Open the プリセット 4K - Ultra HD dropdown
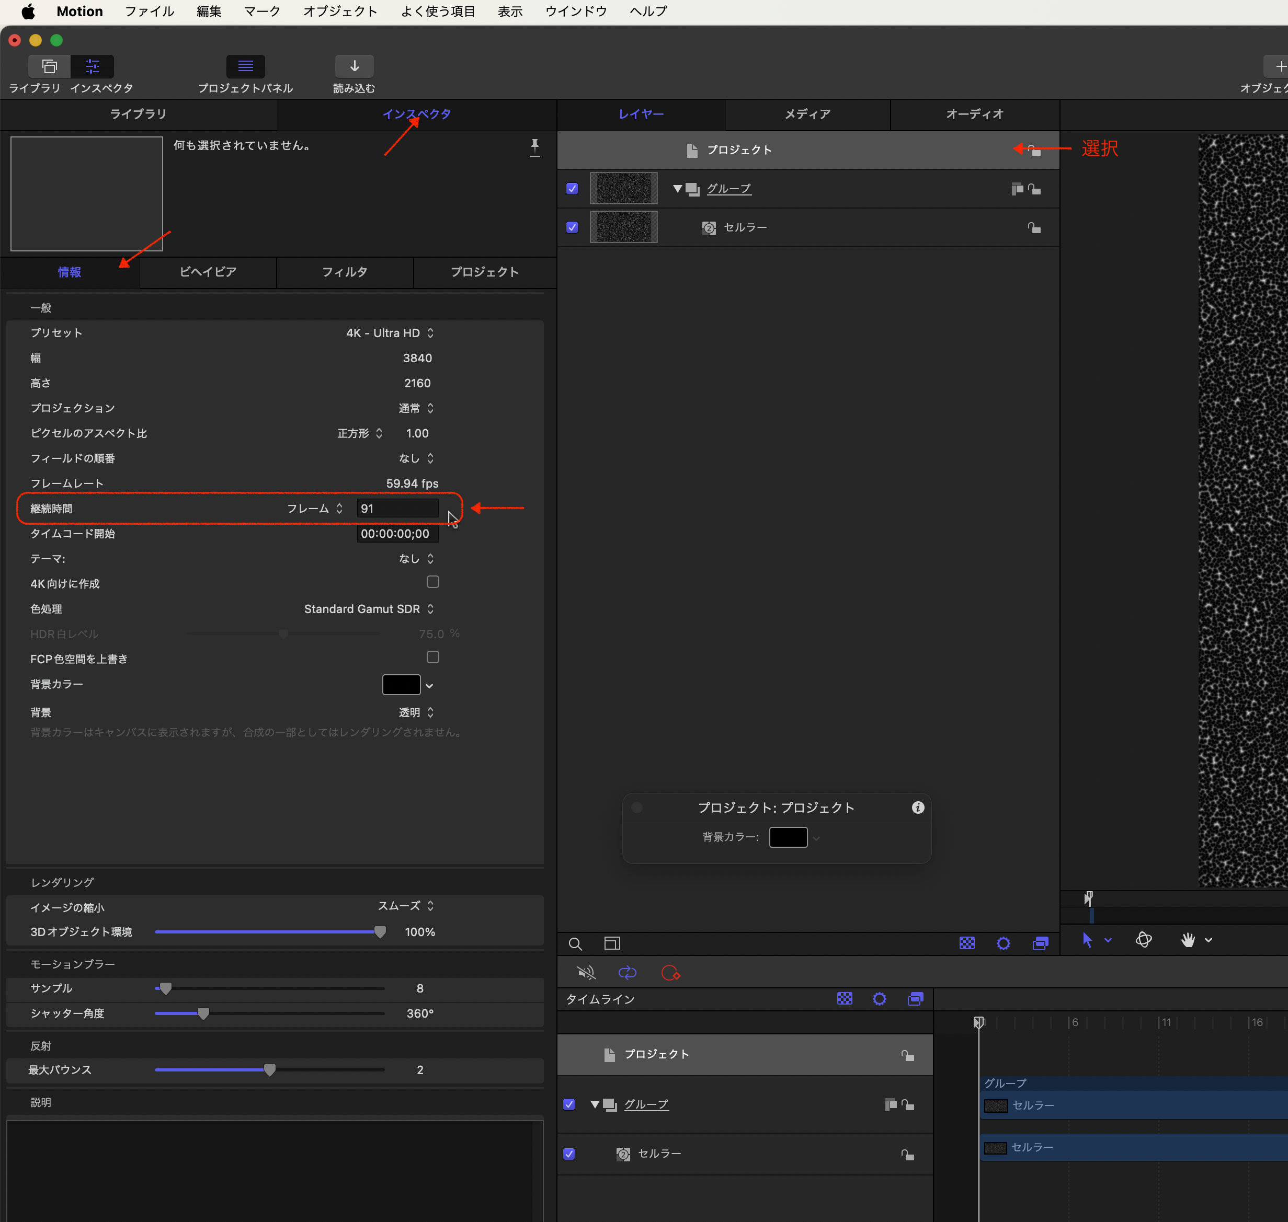 coord(390,333)
